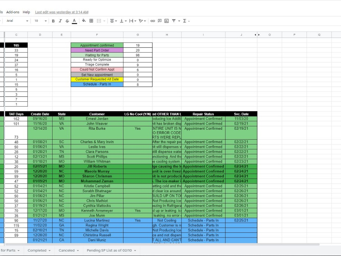Open filter views dropdown arrow
This screenshot has width=341, height=256.
179,21
